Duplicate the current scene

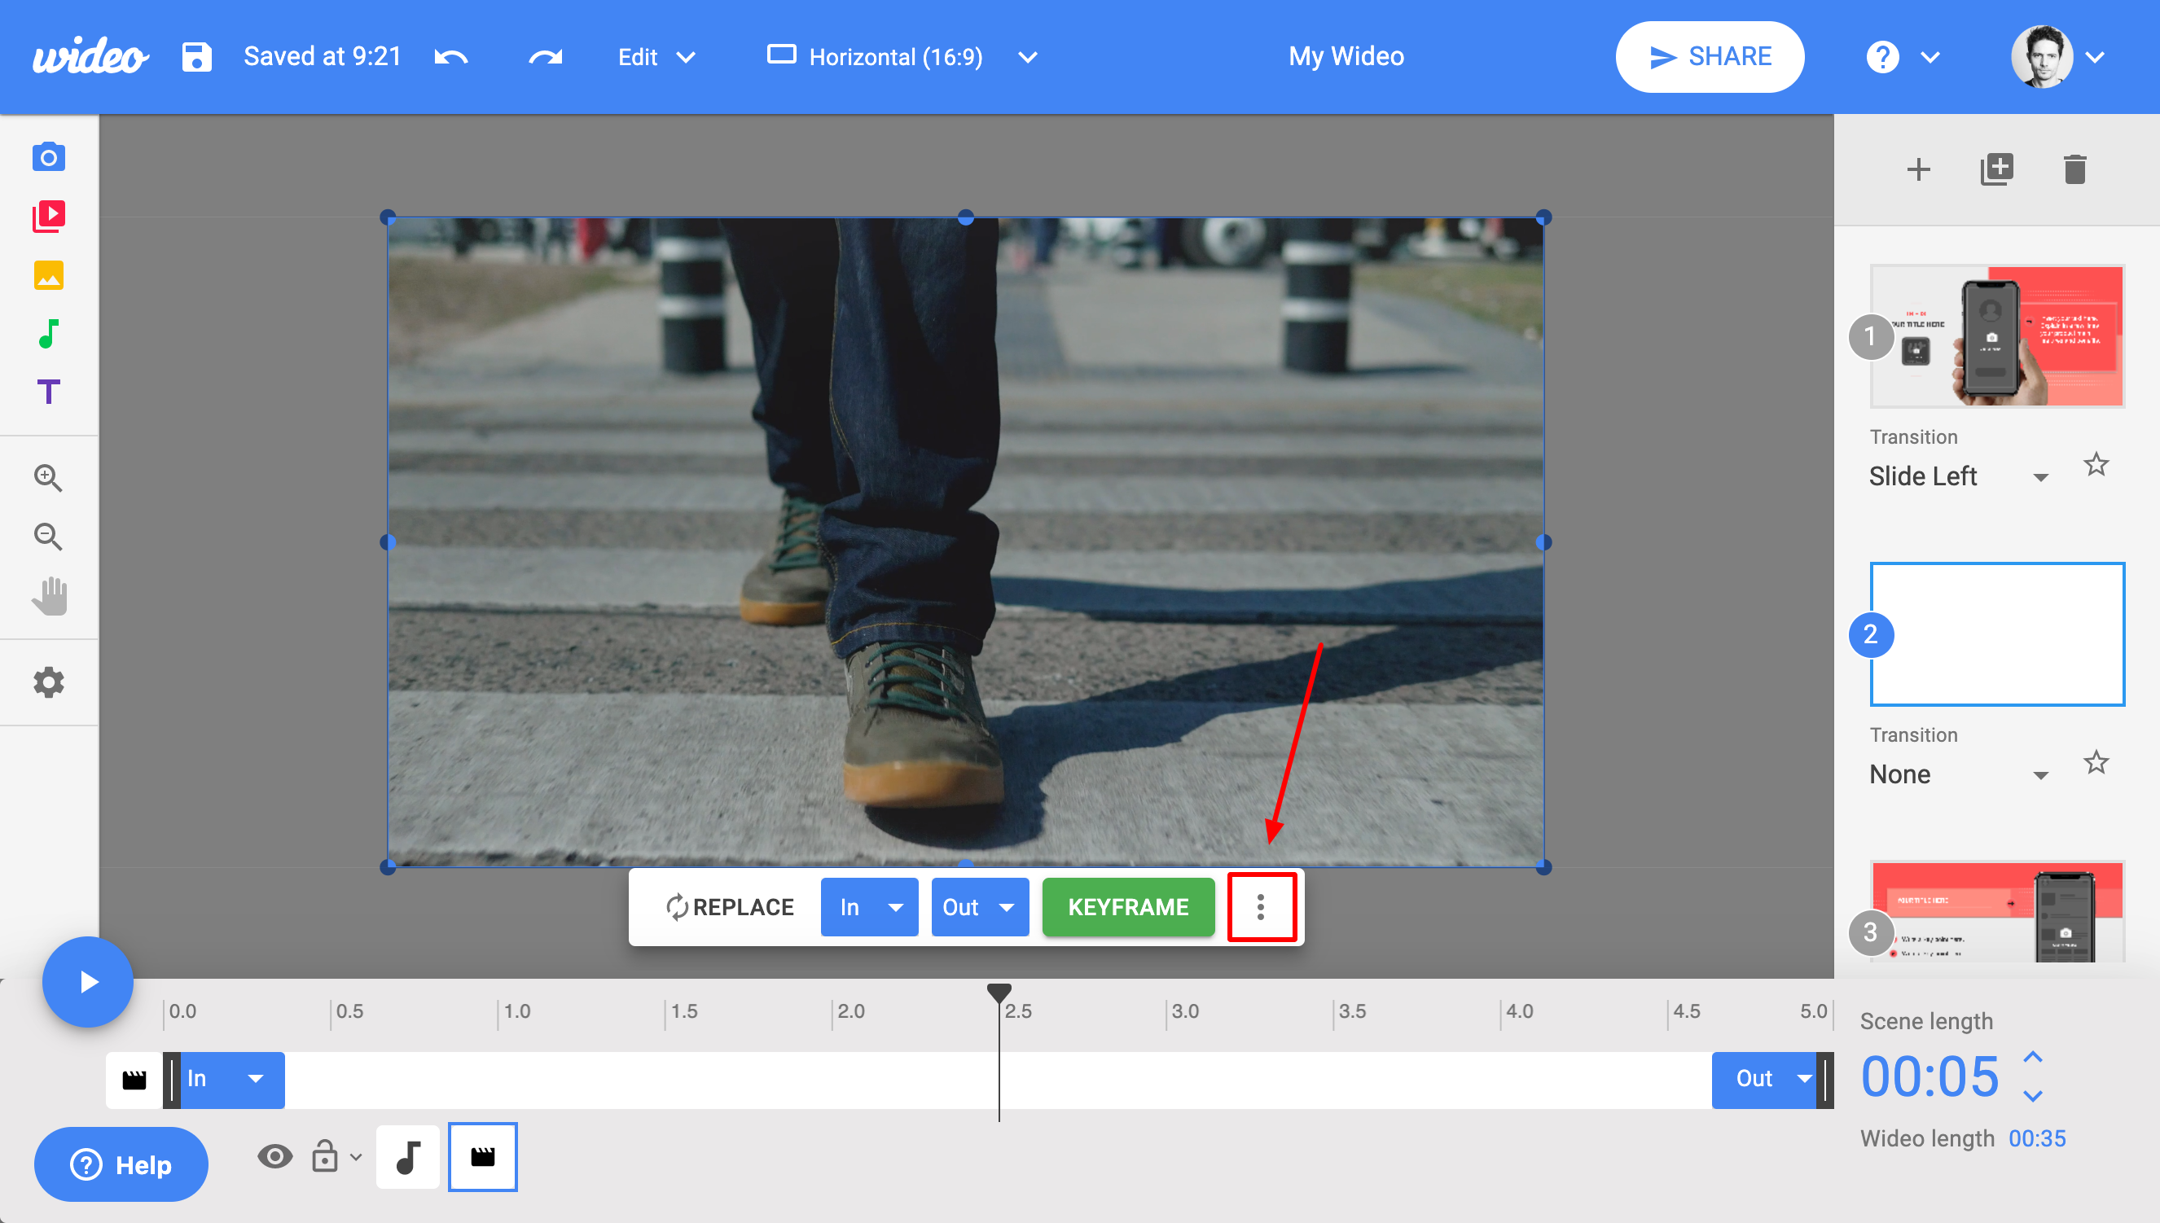(x=1997, y=169)
